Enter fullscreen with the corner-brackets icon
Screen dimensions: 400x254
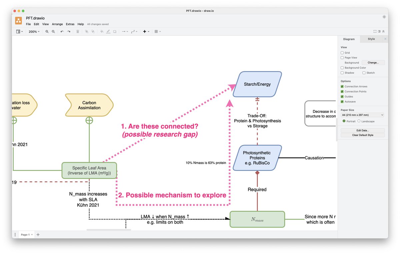pyautogui.click(x=375, y=31)
